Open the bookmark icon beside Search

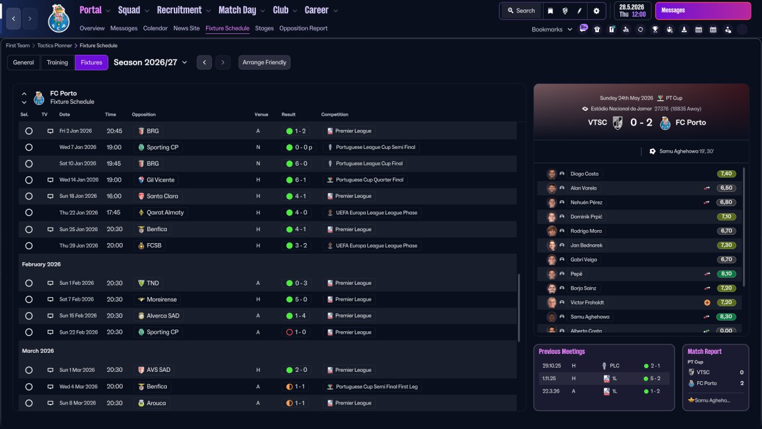coord(551,11)
